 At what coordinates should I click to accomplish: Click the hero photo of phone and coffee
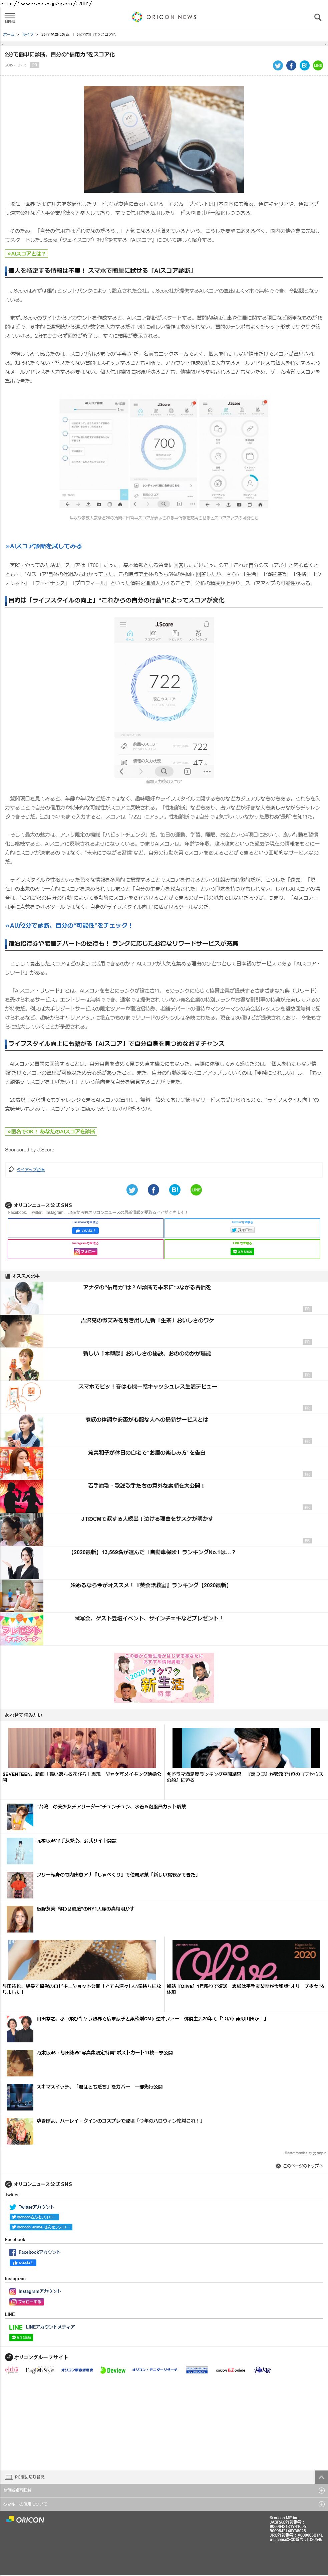point(164,139)
